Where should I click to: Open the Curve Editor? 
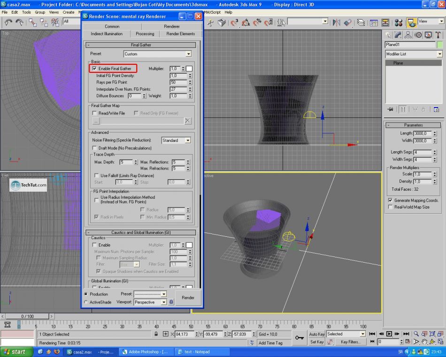(x=374, y=23)
